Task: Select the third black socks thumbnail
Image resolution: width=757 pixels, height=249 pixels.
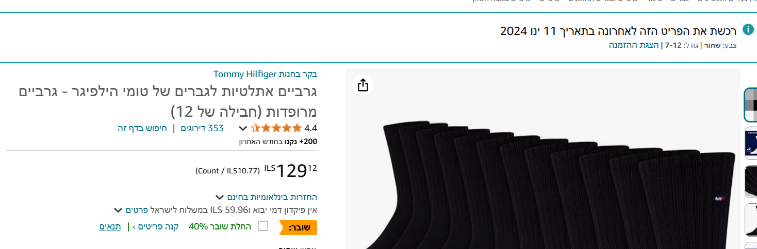Action: 751,182
